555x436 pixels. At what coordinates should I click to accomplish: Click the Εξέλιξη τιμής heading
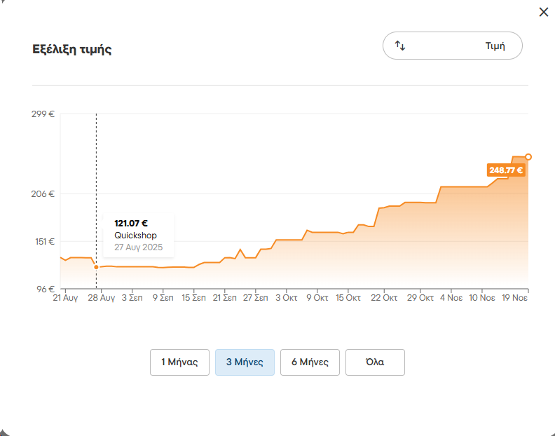72,49
